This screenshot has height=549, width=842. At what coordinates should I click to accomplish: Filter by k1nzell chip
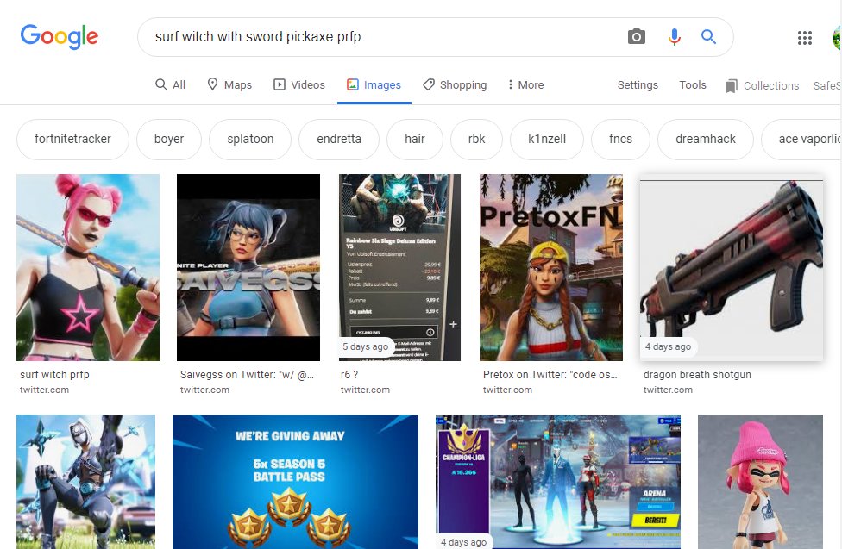[x=547, y=139]
